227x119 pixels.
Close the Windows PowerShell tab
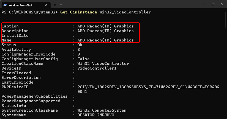point(46,5)
